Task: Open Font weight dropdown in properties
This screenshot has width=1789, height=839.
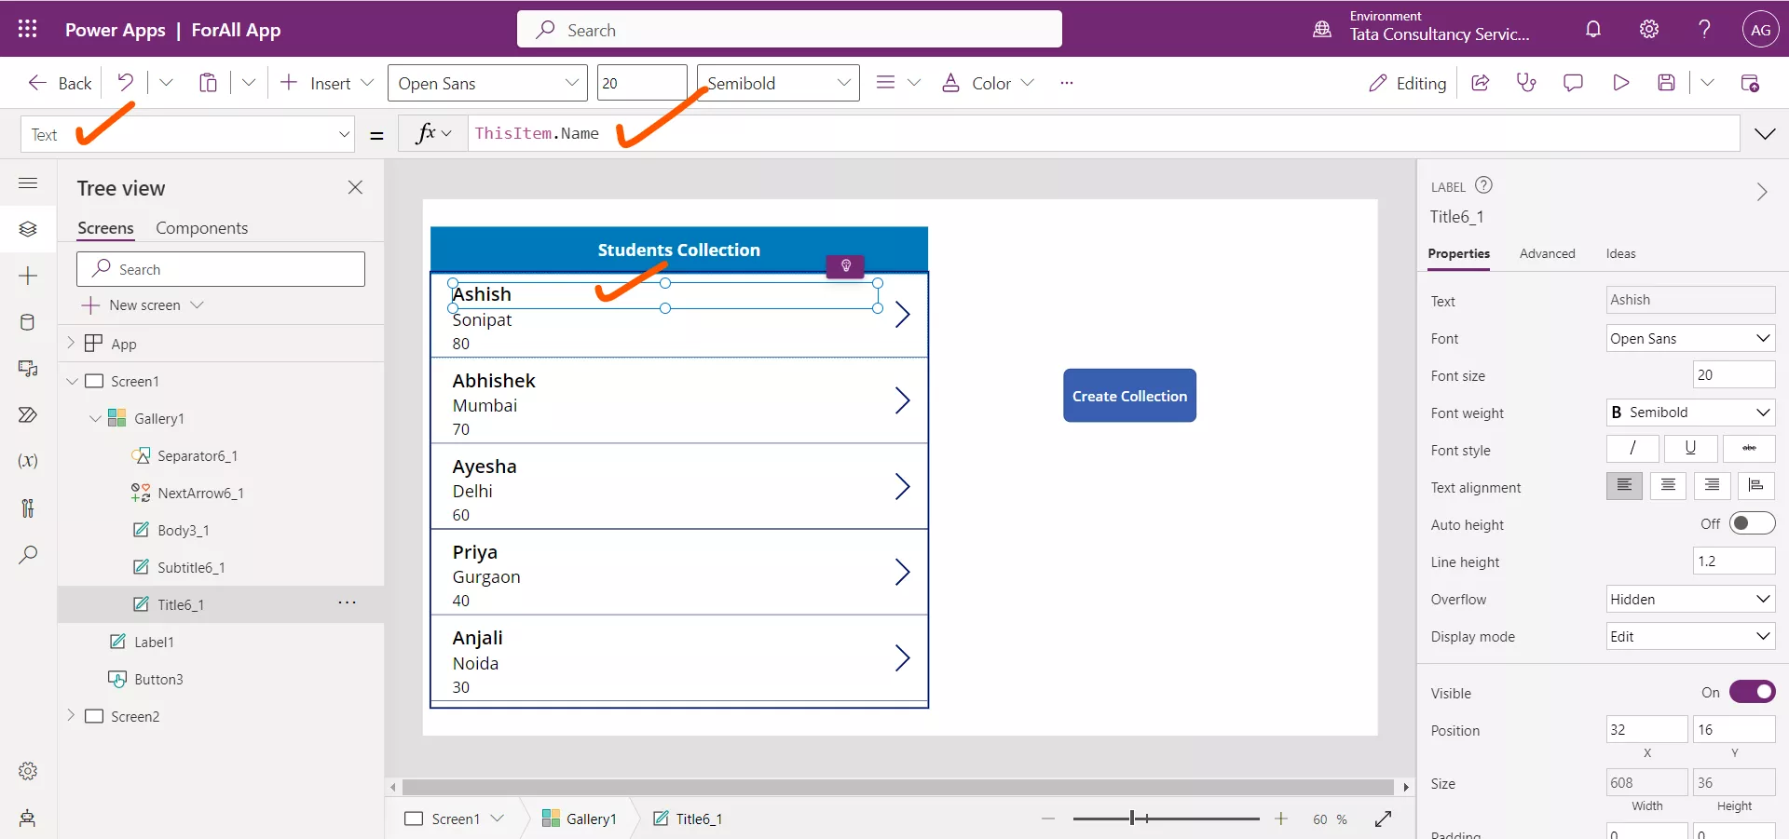Action: click(x=1690, y=413)
